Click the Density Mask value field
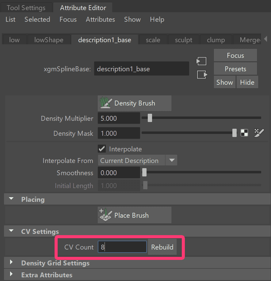The height and width of the screenshot is (281, 271). click(119, 133)
